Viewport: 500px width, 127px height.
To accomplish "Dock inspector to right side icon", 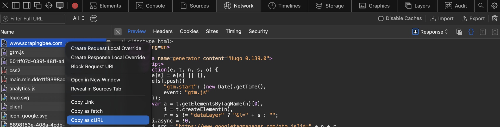I will [27, 5].
